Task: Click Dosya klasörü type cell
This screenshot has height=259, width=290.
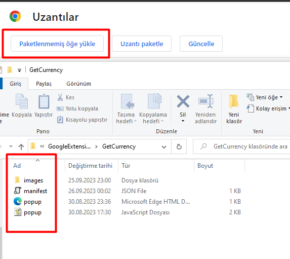Action: click(x=140, y=180)
